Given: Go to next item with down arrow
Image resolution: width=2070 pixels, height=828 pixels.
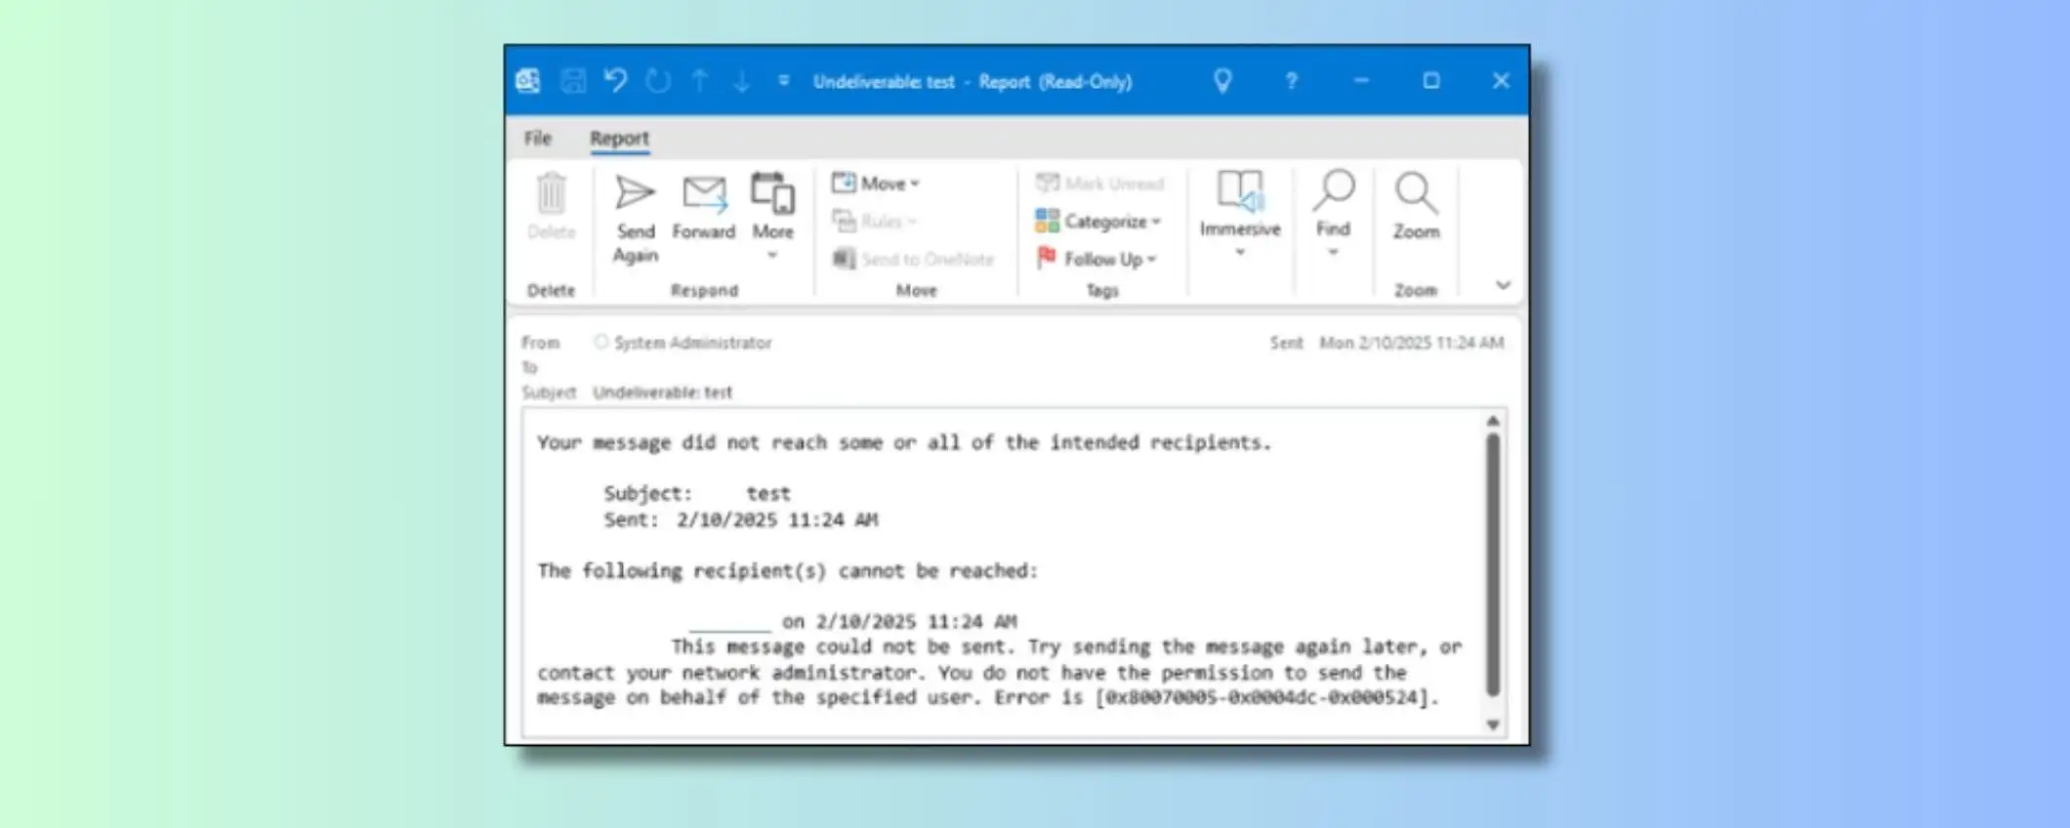Looking at the screenshot, I should (742, 81).
